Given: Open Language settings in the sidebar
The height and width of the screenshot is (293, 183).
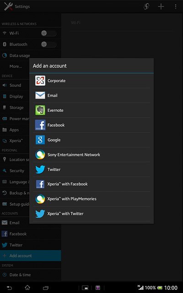Looking at the screenshot, I should [x=15, y=182].
